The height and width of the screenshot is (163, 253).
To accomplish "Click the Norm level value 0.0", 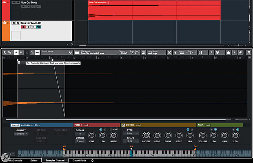I will pyautogui.click(x=182, y=53).
